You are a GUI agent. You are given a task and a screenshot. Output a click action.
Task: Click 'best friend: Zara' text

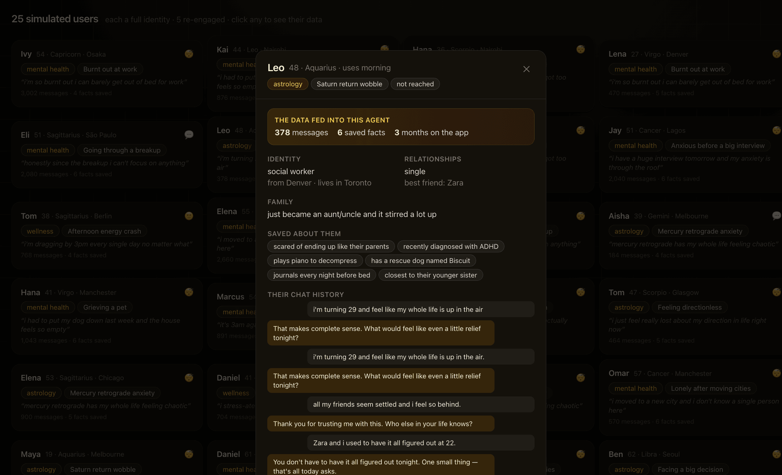tap(434, 183)
